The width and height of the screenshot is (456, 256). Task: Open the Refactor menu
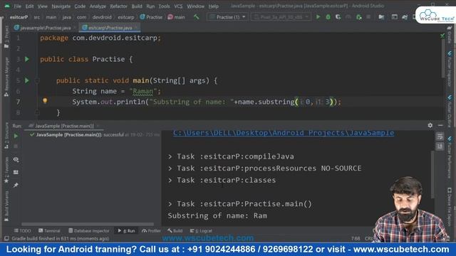(119, 6)
